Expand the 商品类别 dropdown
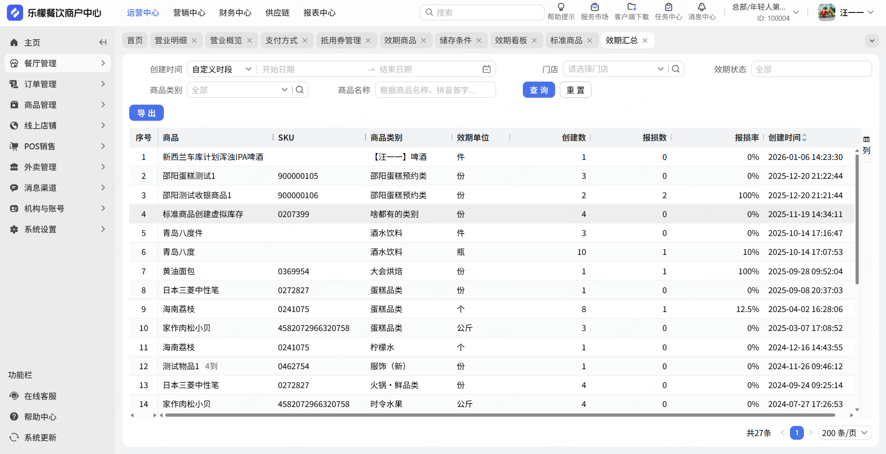The height and width of the screenshot is (454, 886). (239, 90)
